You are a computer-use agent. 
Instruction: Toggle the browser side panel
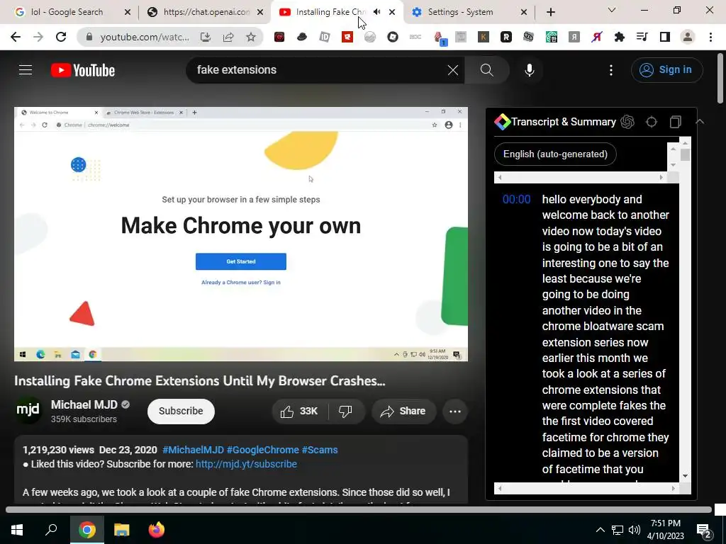point(665,37)
